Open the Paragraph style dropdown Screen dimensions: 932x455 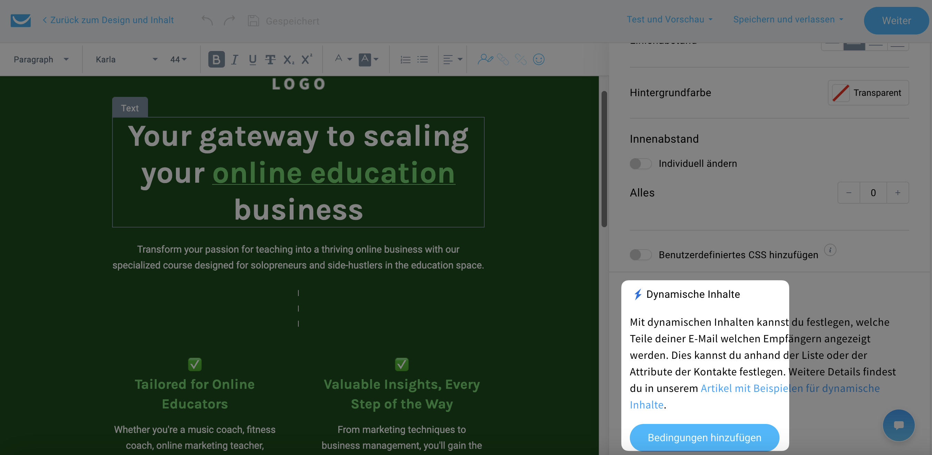click(x=40, y=59)
